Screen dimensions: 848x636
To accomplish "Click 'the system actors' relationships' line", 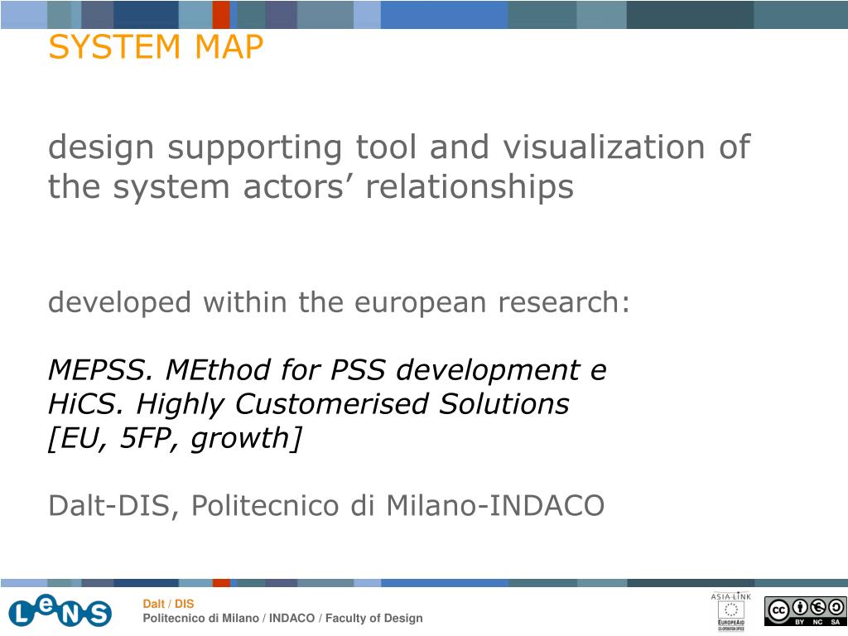I will click(311, 187).
